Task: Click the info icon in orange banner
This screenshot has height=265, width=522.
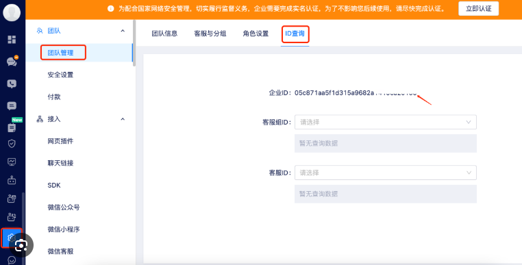Action: coord(111,9)
